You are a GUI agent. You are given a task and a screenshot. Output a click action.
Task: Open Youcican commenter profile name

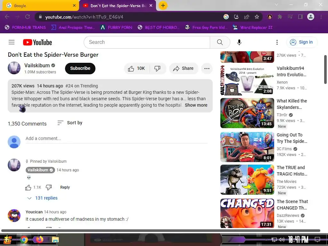point(34,212)
